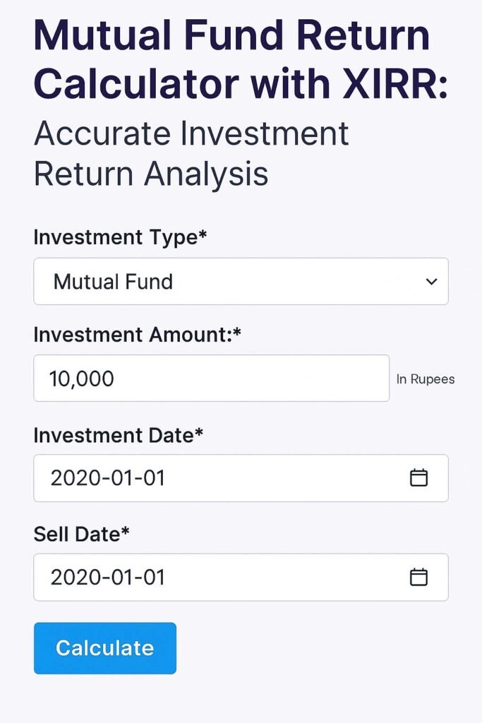Select the calendar icon beside 2020-01-01 investment date

click(420, 478)
